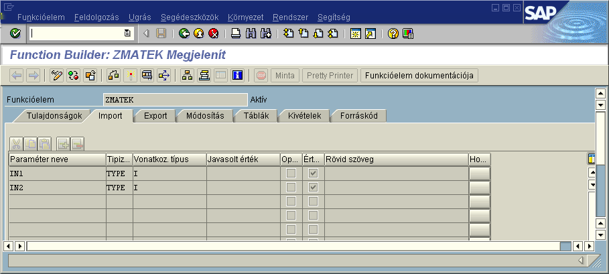
Task: Show the Object List hierarchy icon
Action: click(x=187, y=75)
